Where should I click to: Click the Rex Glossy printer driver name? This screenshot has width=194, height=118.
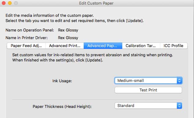68,38
